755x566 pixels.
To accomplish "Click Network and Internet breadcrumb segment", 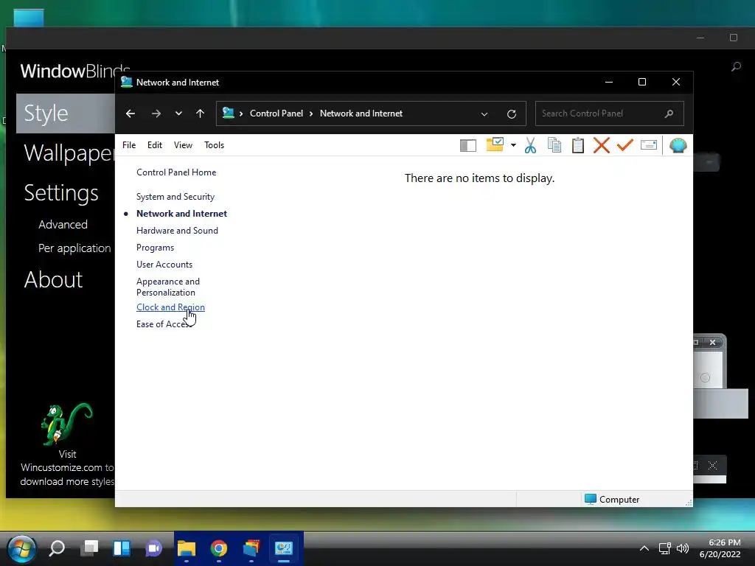I will tap(361, 113).
